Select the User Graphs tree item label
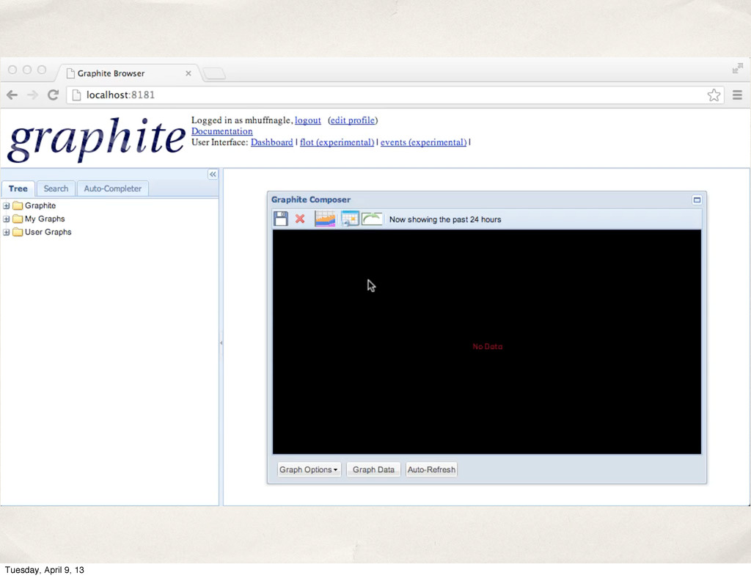The width and height of the screenshot is (751, 578). pyautogui.click(x=48, y=232)
